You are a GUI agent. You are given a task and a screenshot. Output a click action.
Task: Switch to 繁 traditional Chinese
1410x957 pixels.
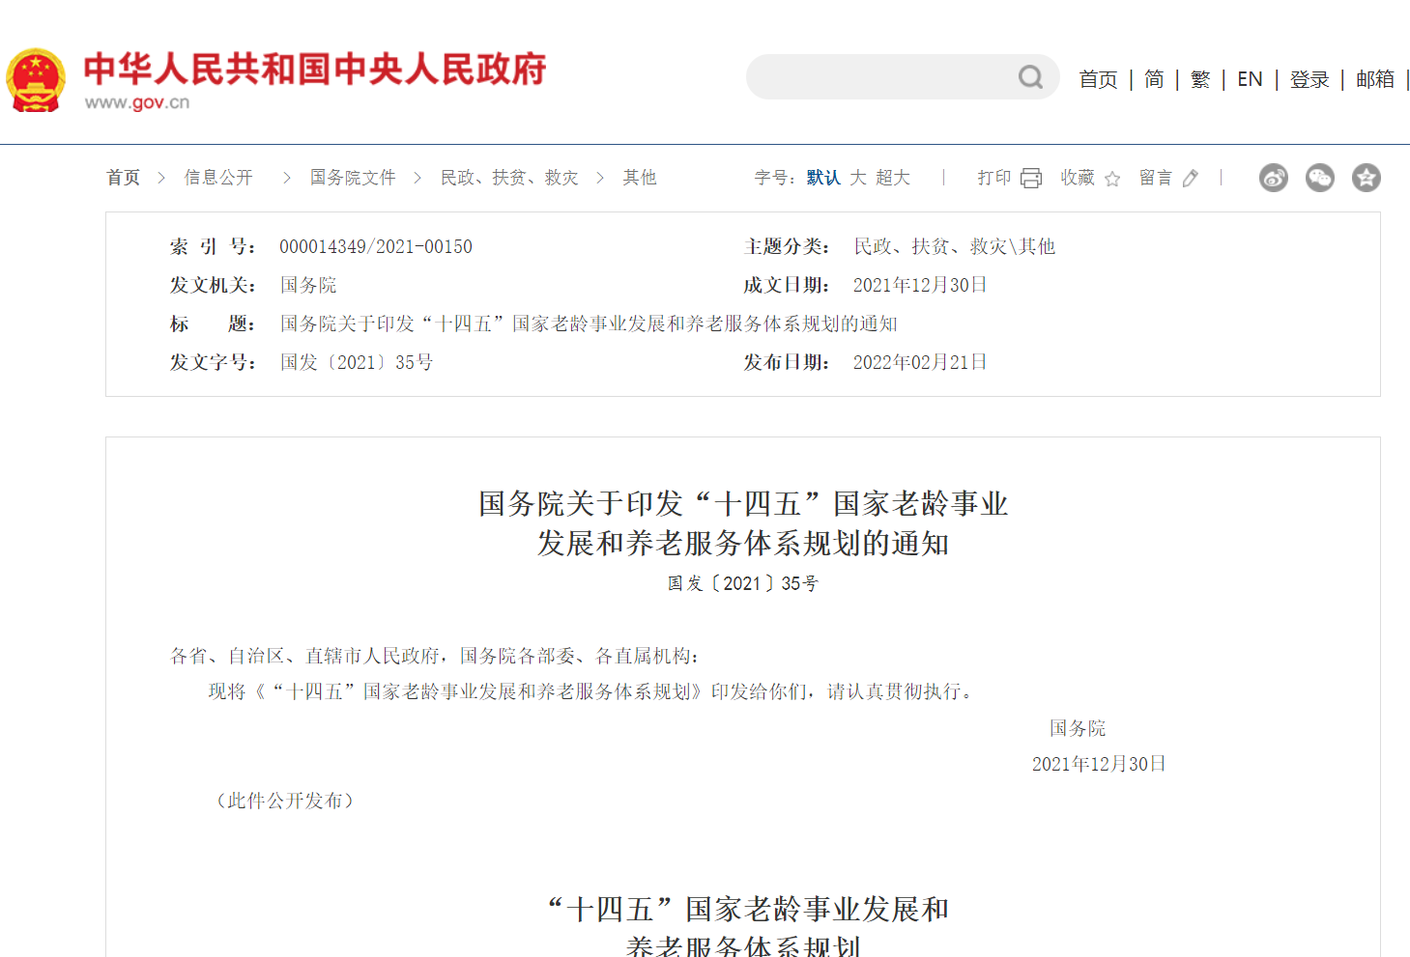1200,79
